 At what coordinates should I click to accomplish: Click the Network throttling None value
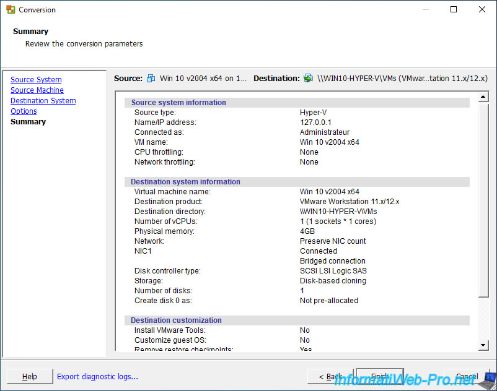click(309, 162)
